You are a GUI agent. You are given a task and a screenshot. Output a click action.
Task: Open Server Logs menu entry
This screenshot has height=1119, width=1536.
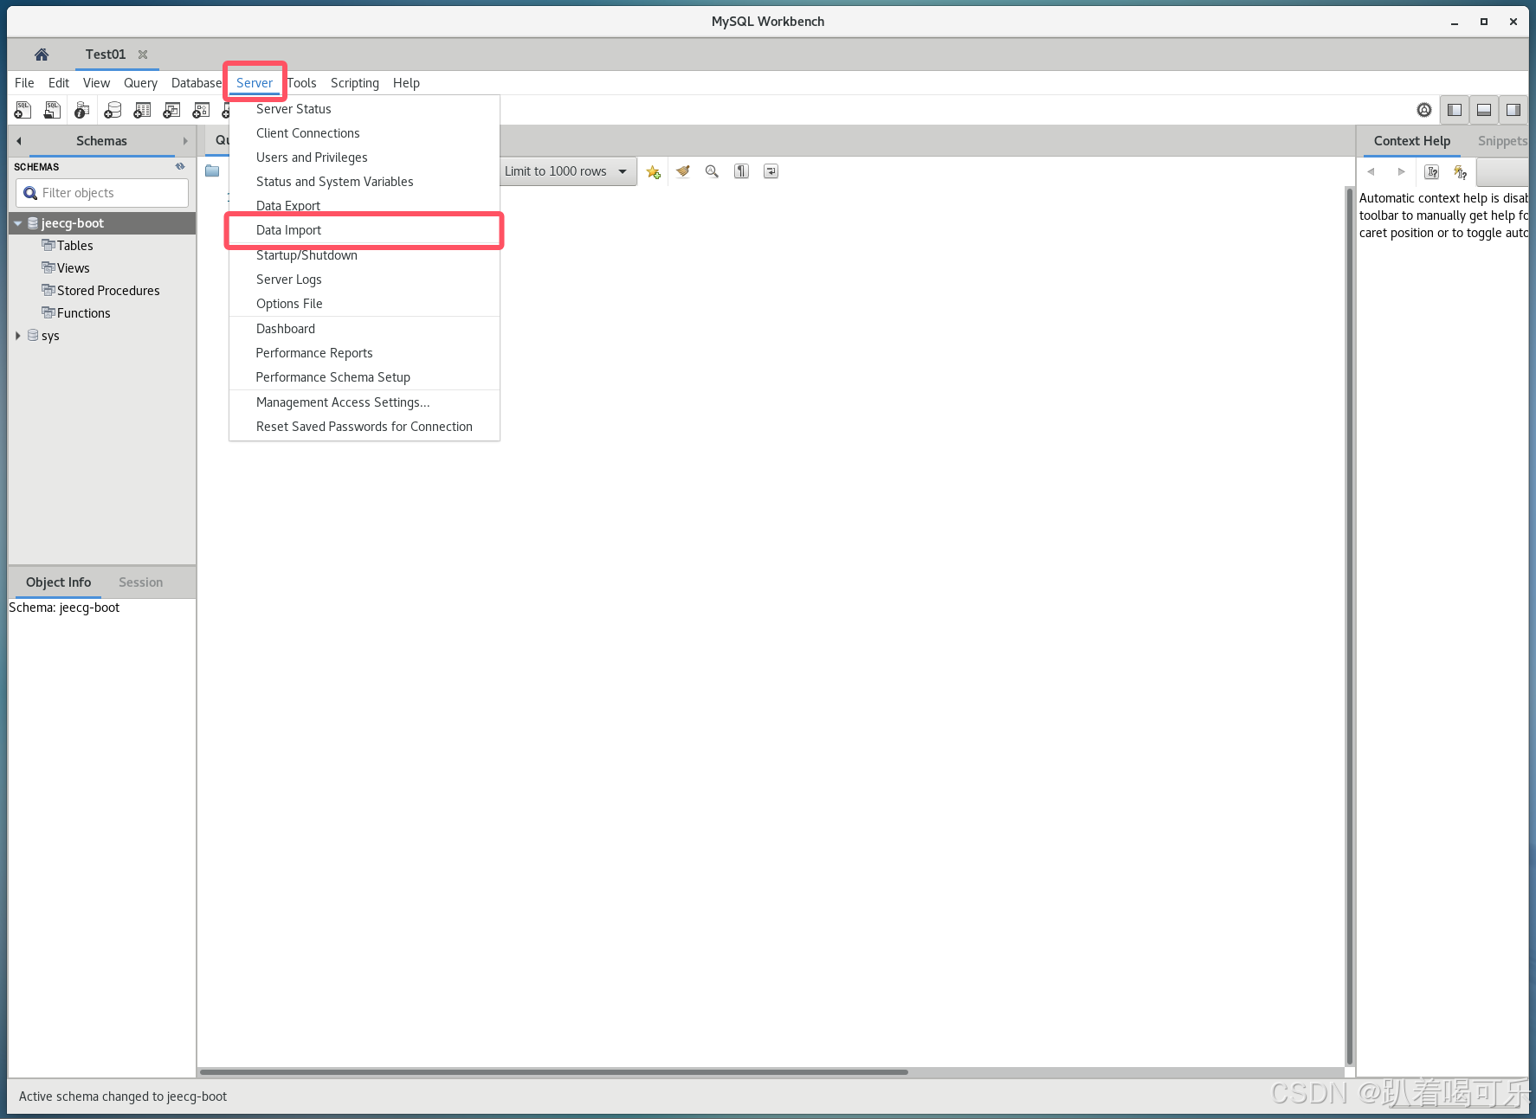coord(365,280)
